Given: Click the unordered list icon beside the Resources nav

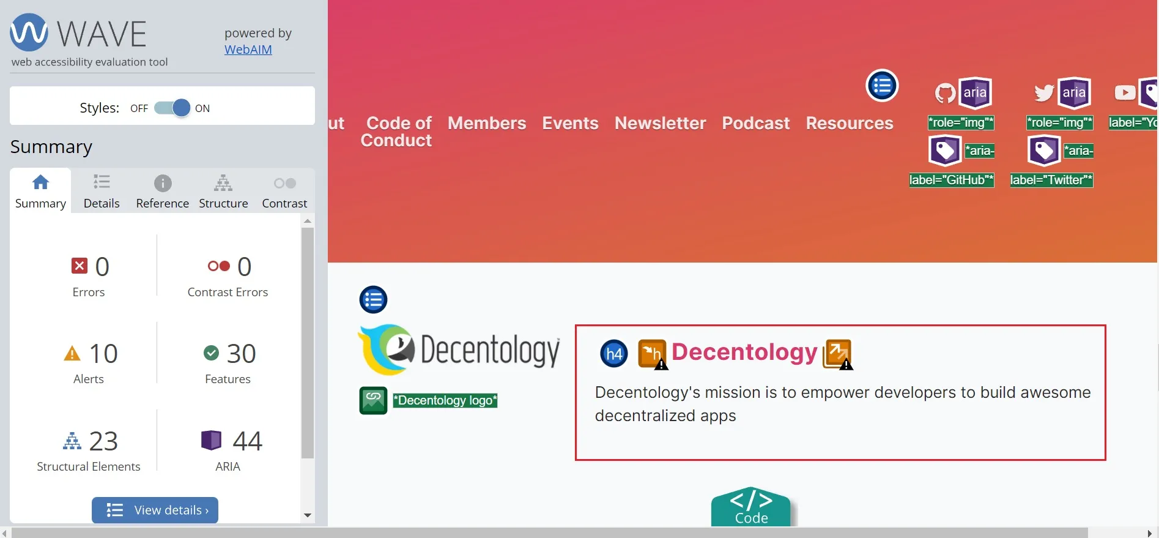Looking at the screenshot, I should [x=882, y=85].
